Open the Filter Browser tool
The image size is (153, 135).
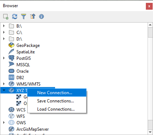click(x=24, y=16)
